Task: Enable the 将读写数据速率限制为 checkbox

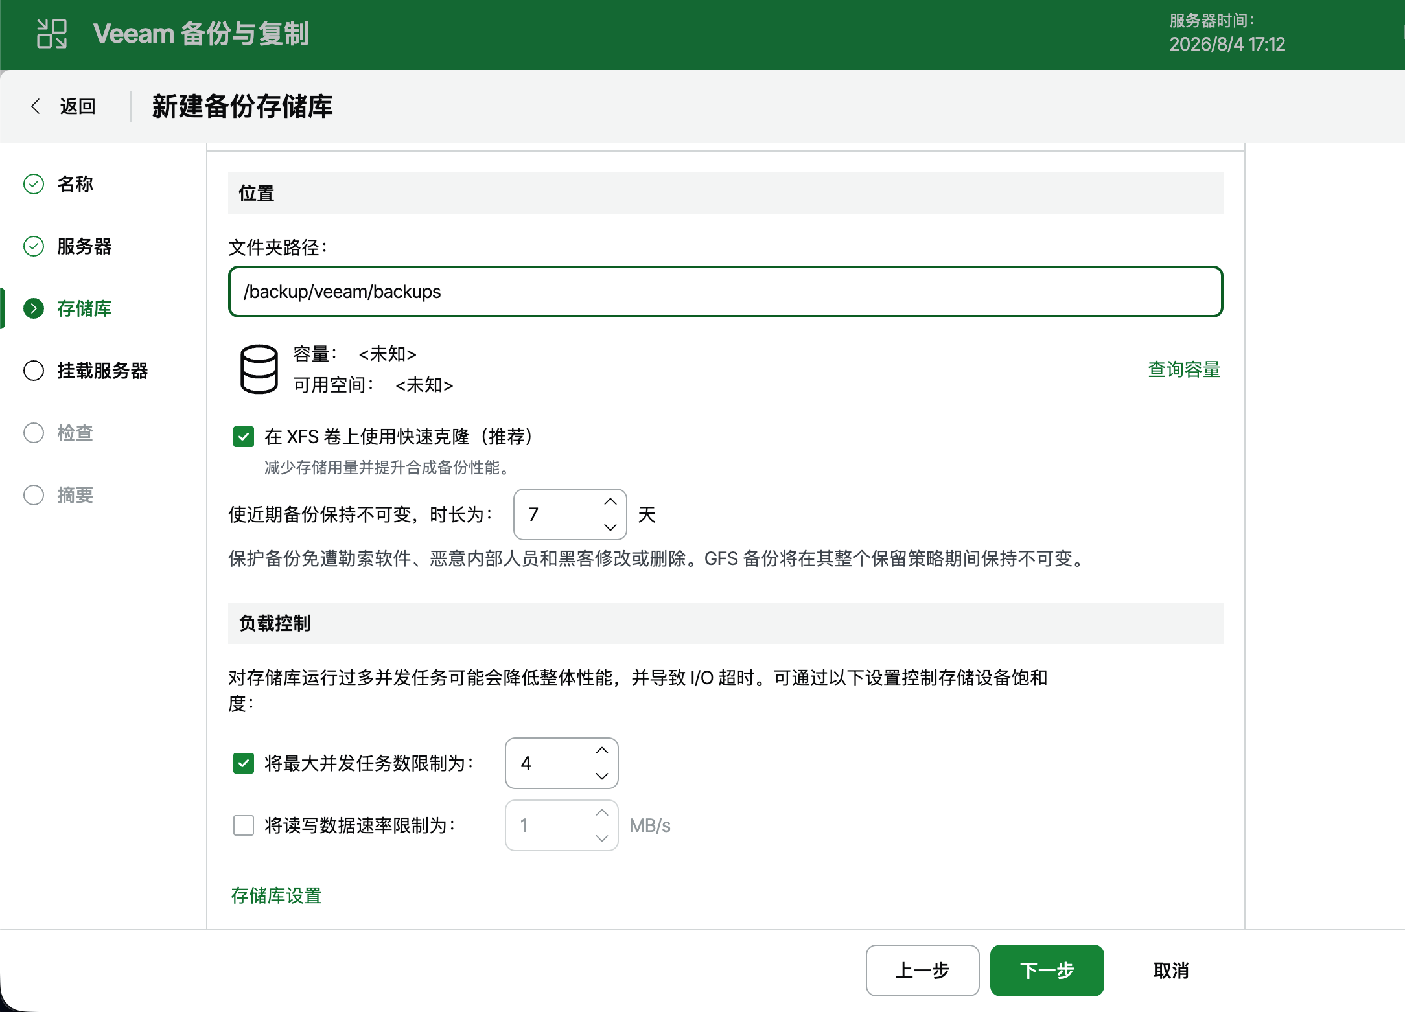Action: 244,825
